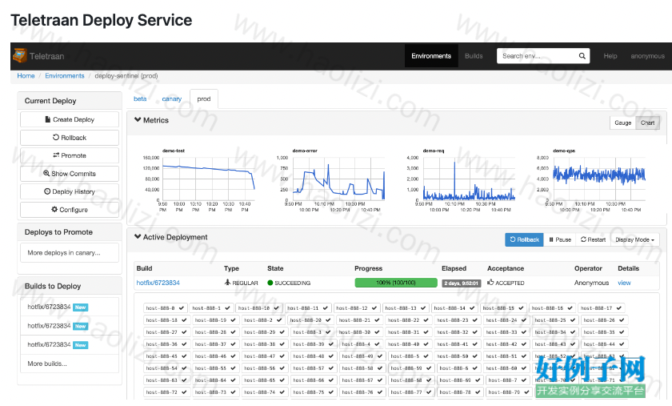
Task: Click the green 100% progress bar
Action: (396, 283)
